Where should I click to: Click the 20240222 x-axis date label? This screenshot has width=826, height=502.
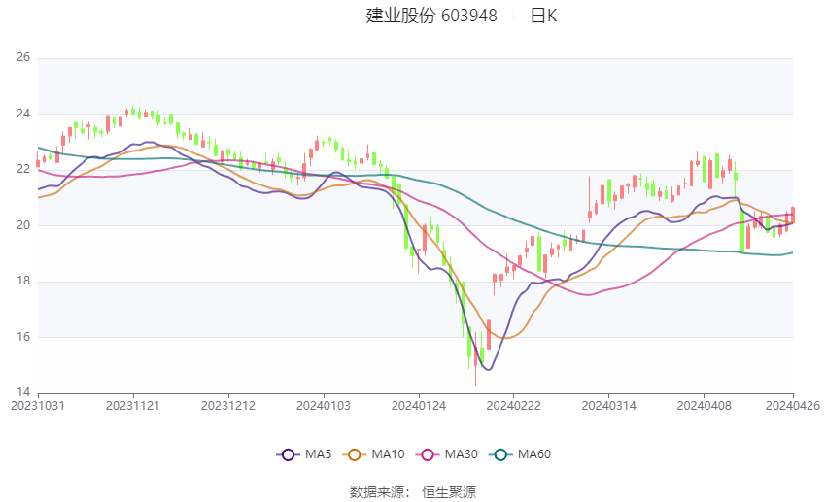(511, 405)
